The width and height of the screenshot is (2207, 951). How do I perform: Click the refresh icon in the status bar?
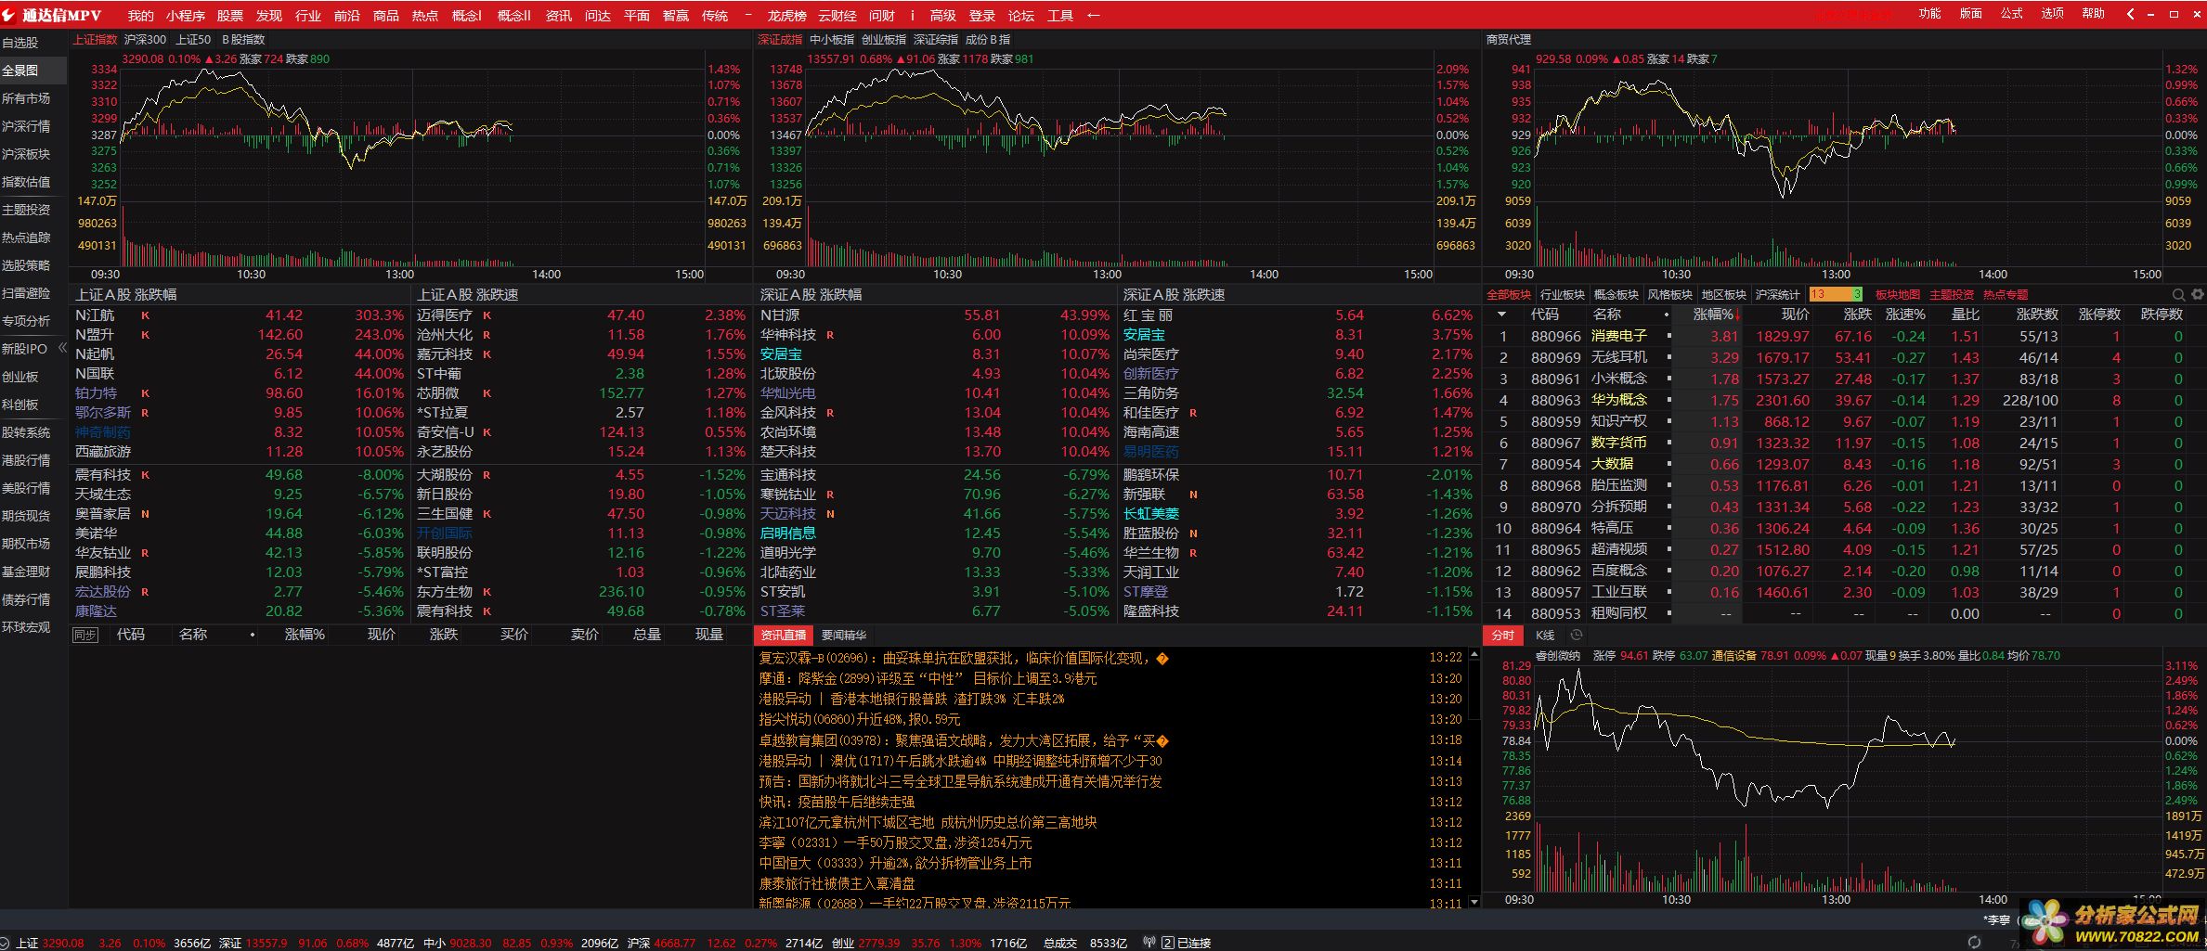click(1974, 942)
